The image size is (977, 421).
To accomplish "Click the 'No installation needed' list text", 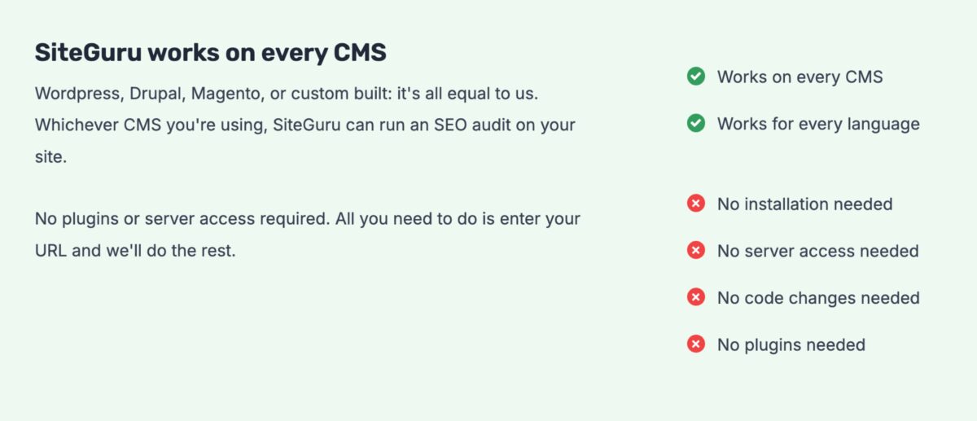I will [804, 204].
